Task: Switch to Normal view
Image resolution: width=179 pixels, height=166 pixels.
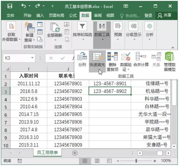Action: click(x=85, y=161)
